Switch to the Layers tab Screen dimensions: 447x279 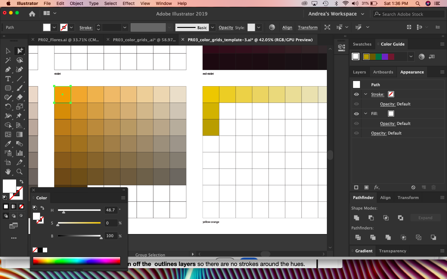359,72
